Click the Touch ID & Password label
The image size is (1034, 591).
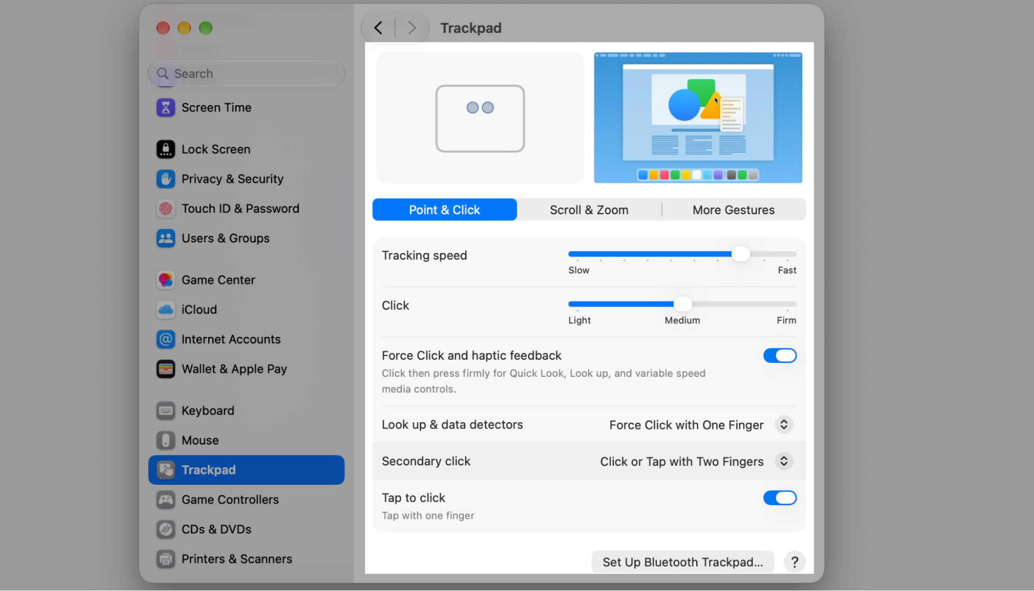pos(241,209)
